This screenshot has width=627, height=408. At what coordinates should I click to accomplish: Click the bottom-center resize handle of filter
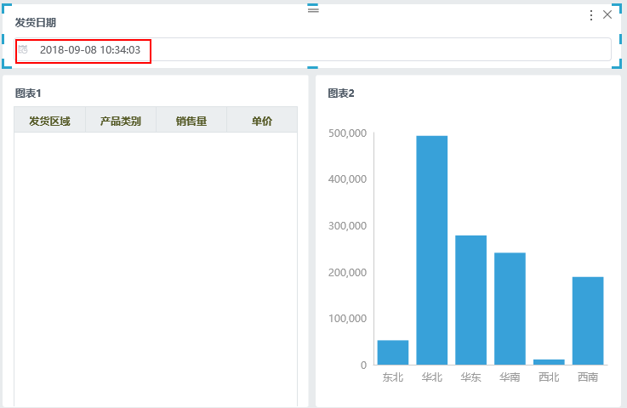[x=313, y=67]
